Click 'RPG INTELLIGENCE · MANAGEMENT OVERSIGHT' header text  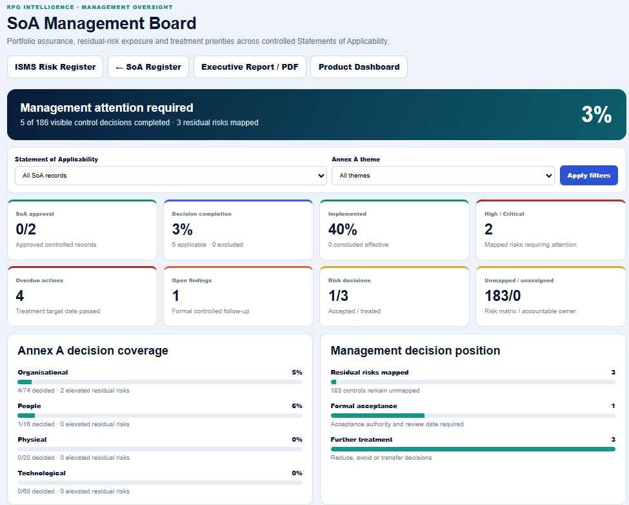point(90,7)
